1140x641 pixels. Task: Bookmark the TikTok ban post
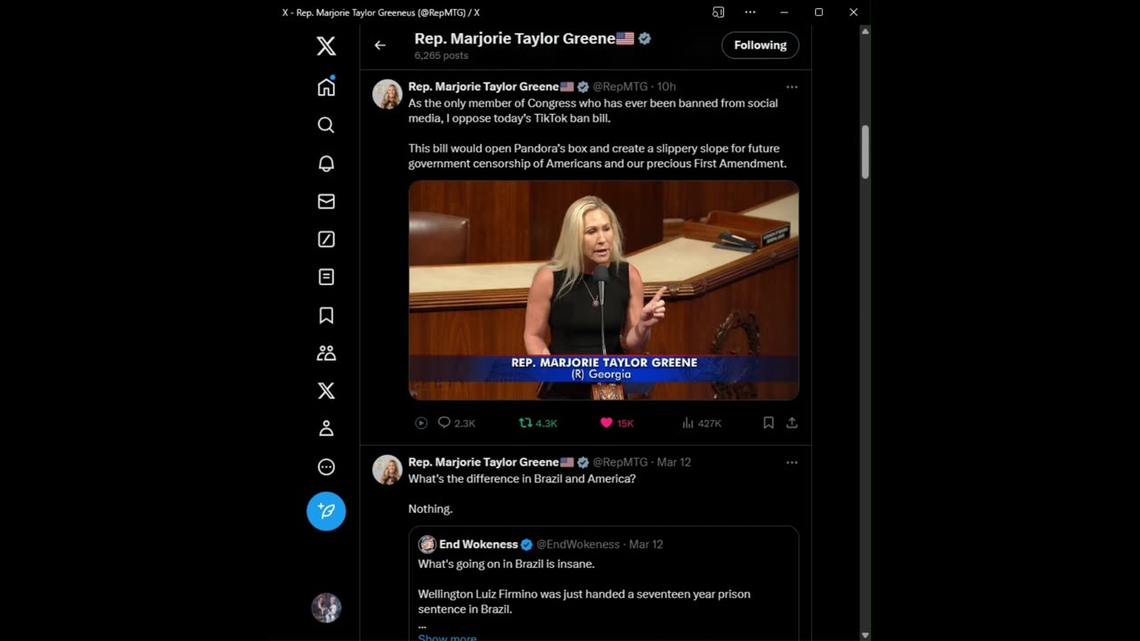coord(768,423)
